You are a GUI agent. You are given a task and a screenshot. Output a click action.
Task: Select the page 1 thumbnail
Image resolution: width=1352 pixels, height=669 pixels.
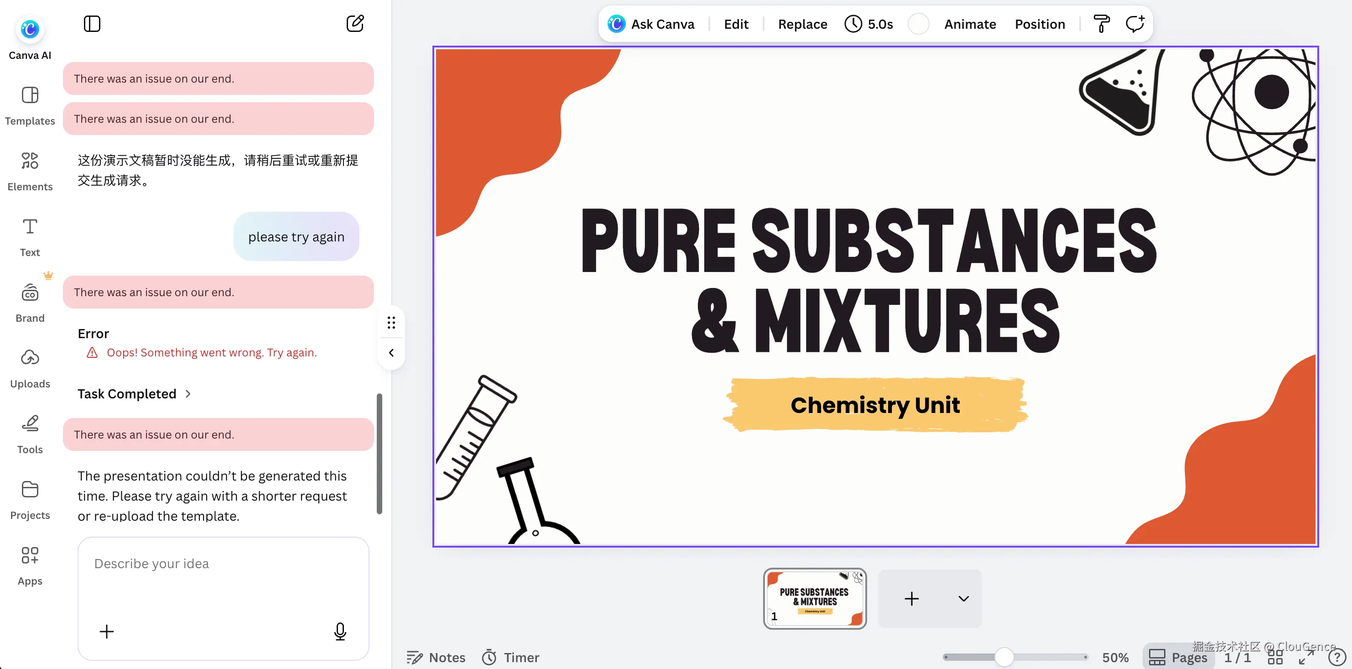pyautogui.click(x=815, y=599)
